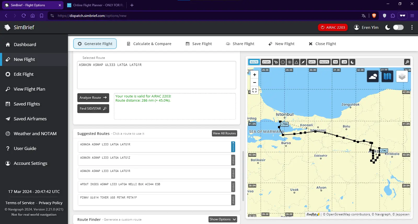Click the SimBrief logo in header

[x=19, y=27]
